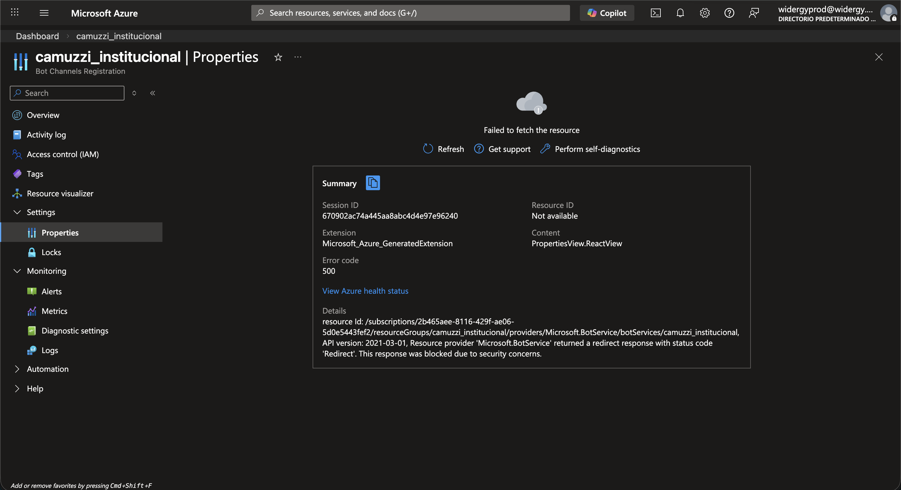Screen dimensions: 901x490
Task: Open the feedback icon in the top bar
Action: (753, 13)
